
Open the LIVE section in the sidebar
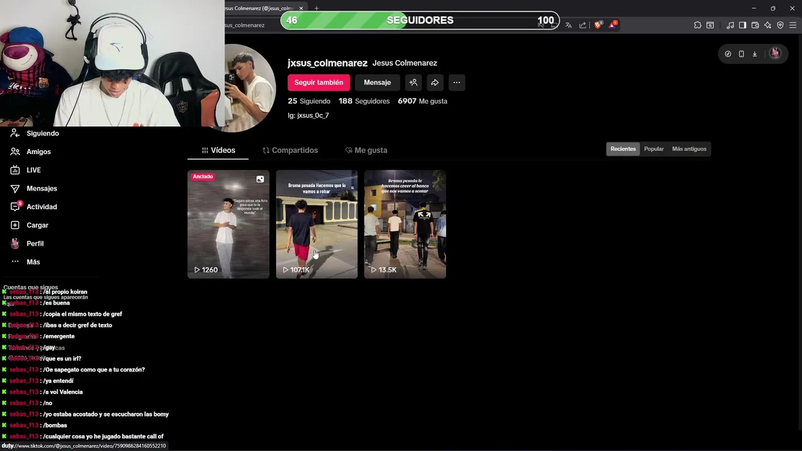pos(26,170)
